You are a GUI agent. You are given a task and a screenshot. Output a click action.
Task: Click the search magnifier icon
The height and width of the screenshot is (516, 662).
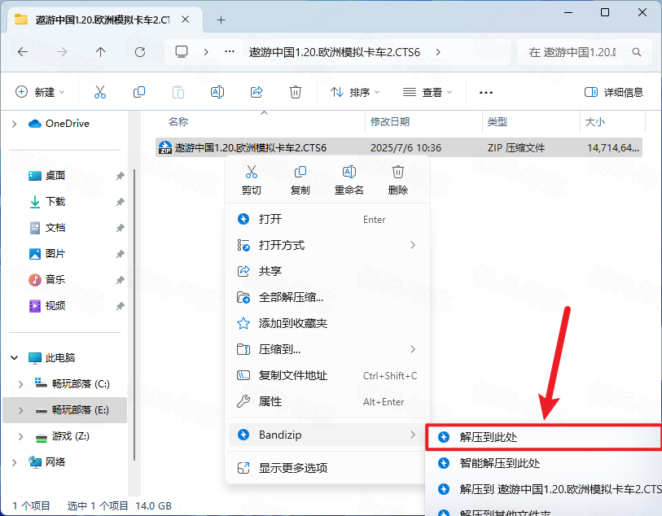[x=637, y=52]
